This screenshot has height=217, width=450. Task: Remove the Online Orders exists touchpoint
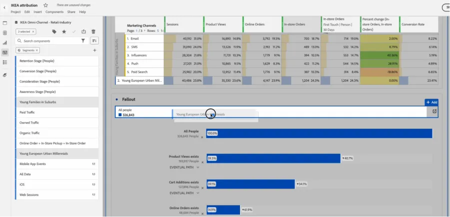(202, 214)
